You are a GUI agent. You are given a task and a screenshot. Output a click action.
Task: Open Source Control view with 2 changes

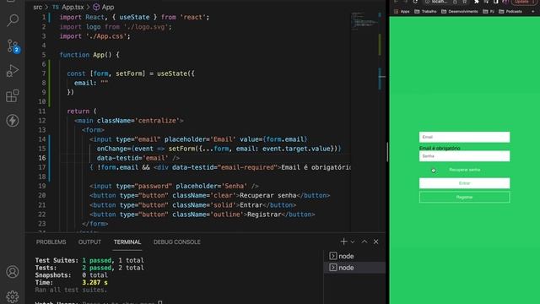13,46
